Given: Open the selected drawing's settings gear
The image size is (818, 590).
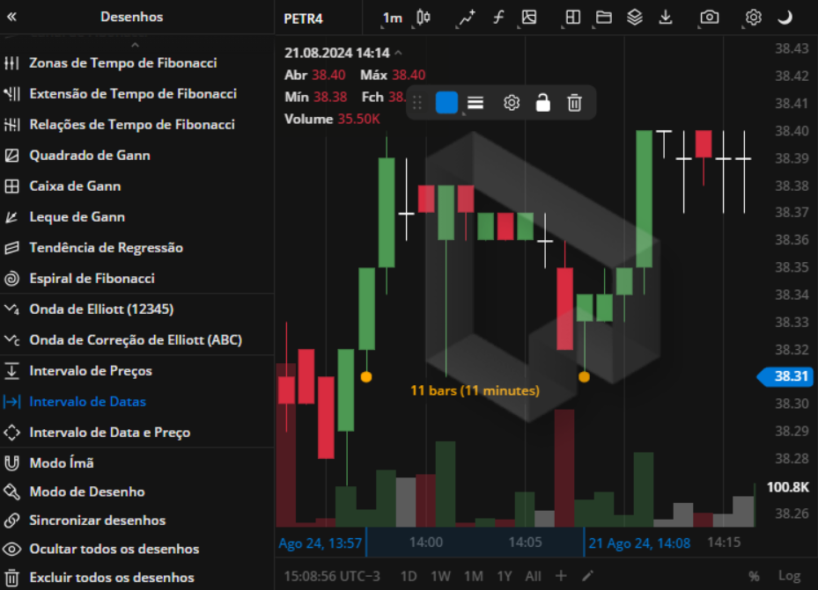Looking at the screenshot, I should (512, 103).
